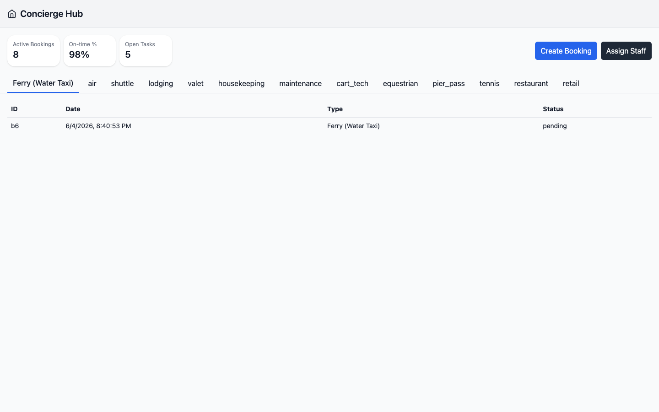The image size is (659, 412).
Task: Select the cart_tech tab
Action: [x=352, y=83]
